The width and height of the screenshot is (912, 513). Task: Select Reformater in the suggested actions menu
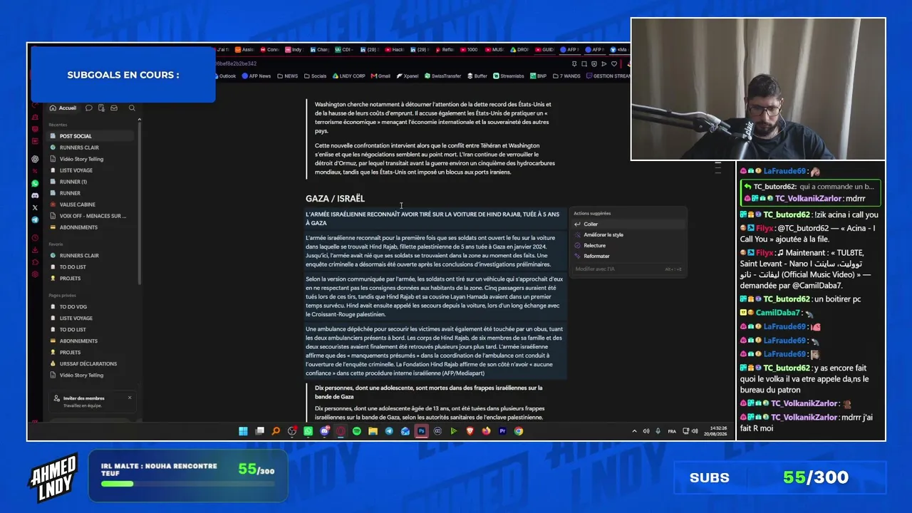(x=628, y=256)
